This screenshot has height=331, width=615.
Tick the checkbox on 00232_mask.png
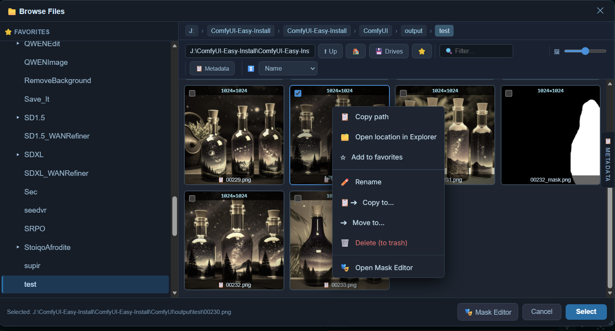[509, 93]
